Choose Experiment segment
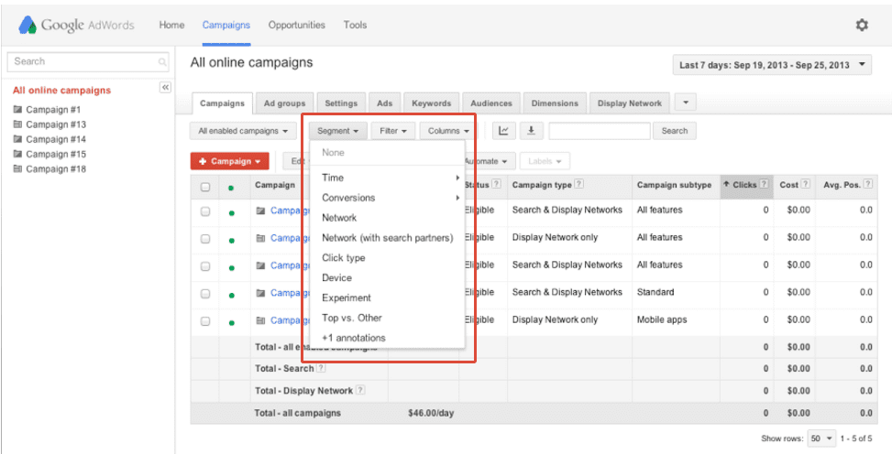 pos(388,297)
